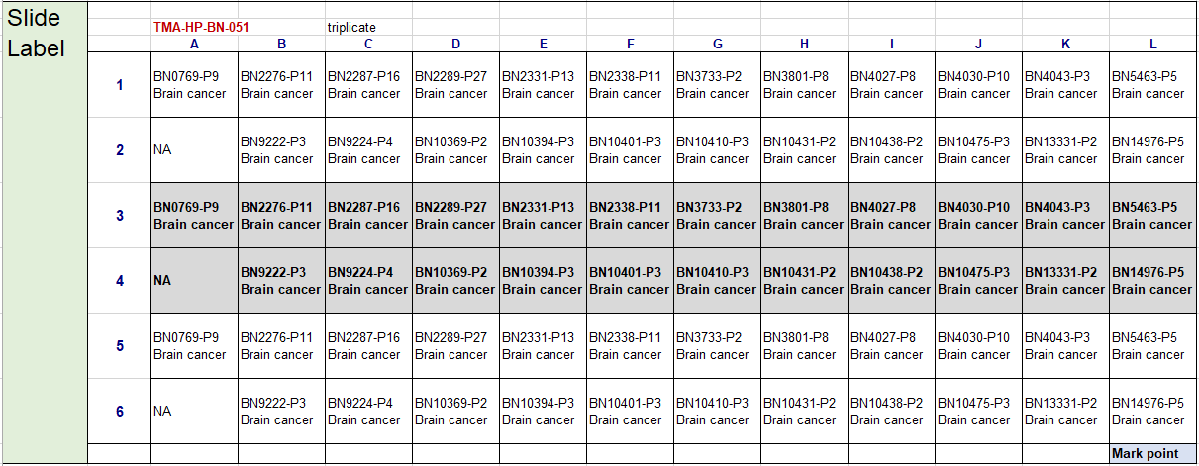Select the bold NA cell in row 4
Screen dimensions: 1199x466
(x=194, y=281)
